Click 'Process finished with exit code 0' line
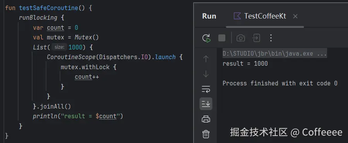This screenshot has width=348, height=143. coord(280,83)
